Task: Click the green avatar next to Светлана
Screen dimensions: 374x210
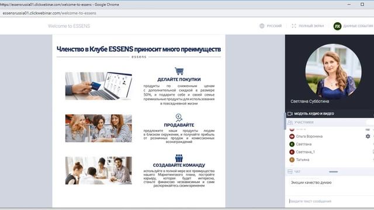Action: click(x=292, y=144)
